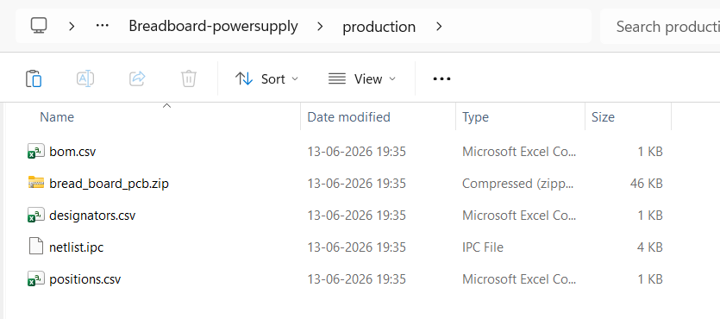720x319 pixels.
Task: Click the Rename icon in toolbar
Action: (85, 78)
